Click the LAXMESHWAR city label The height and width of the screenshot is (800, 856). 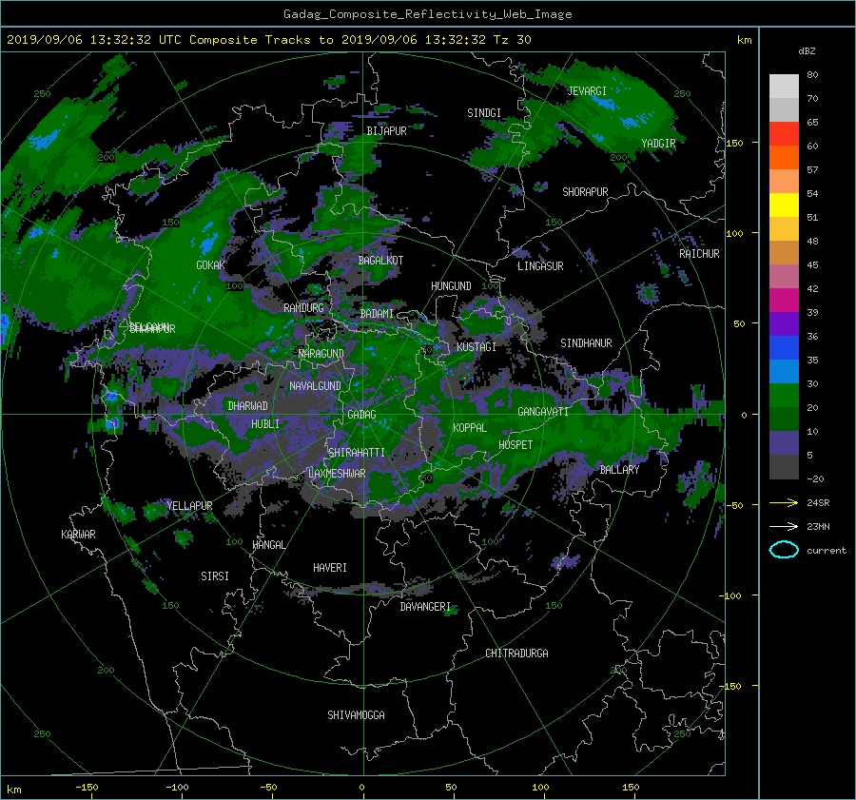pyautogui.click(x=337, y=474)
